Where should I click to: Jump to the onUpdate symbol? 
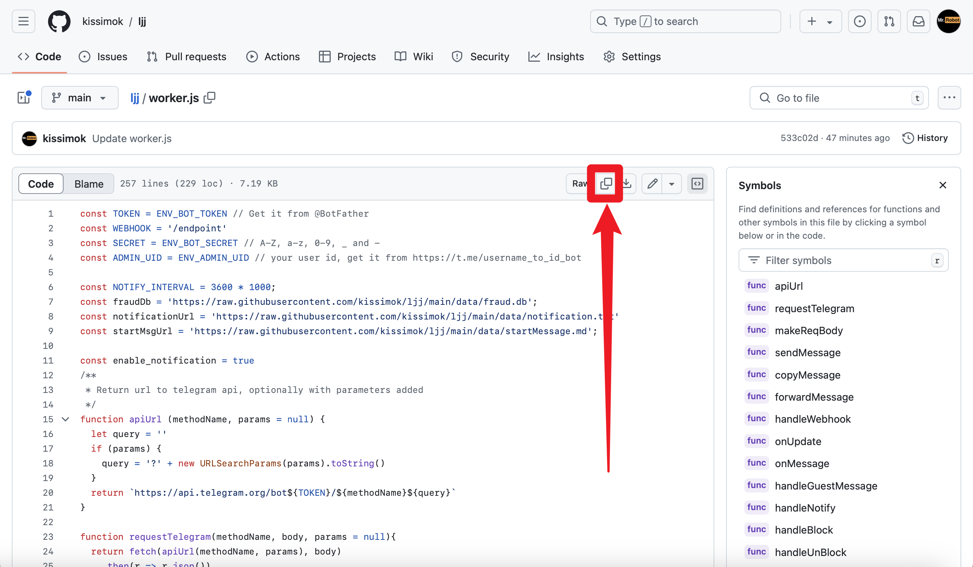pyautogui.click(x=798, y=441)
